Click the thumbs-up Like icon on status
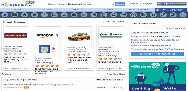 118,87
